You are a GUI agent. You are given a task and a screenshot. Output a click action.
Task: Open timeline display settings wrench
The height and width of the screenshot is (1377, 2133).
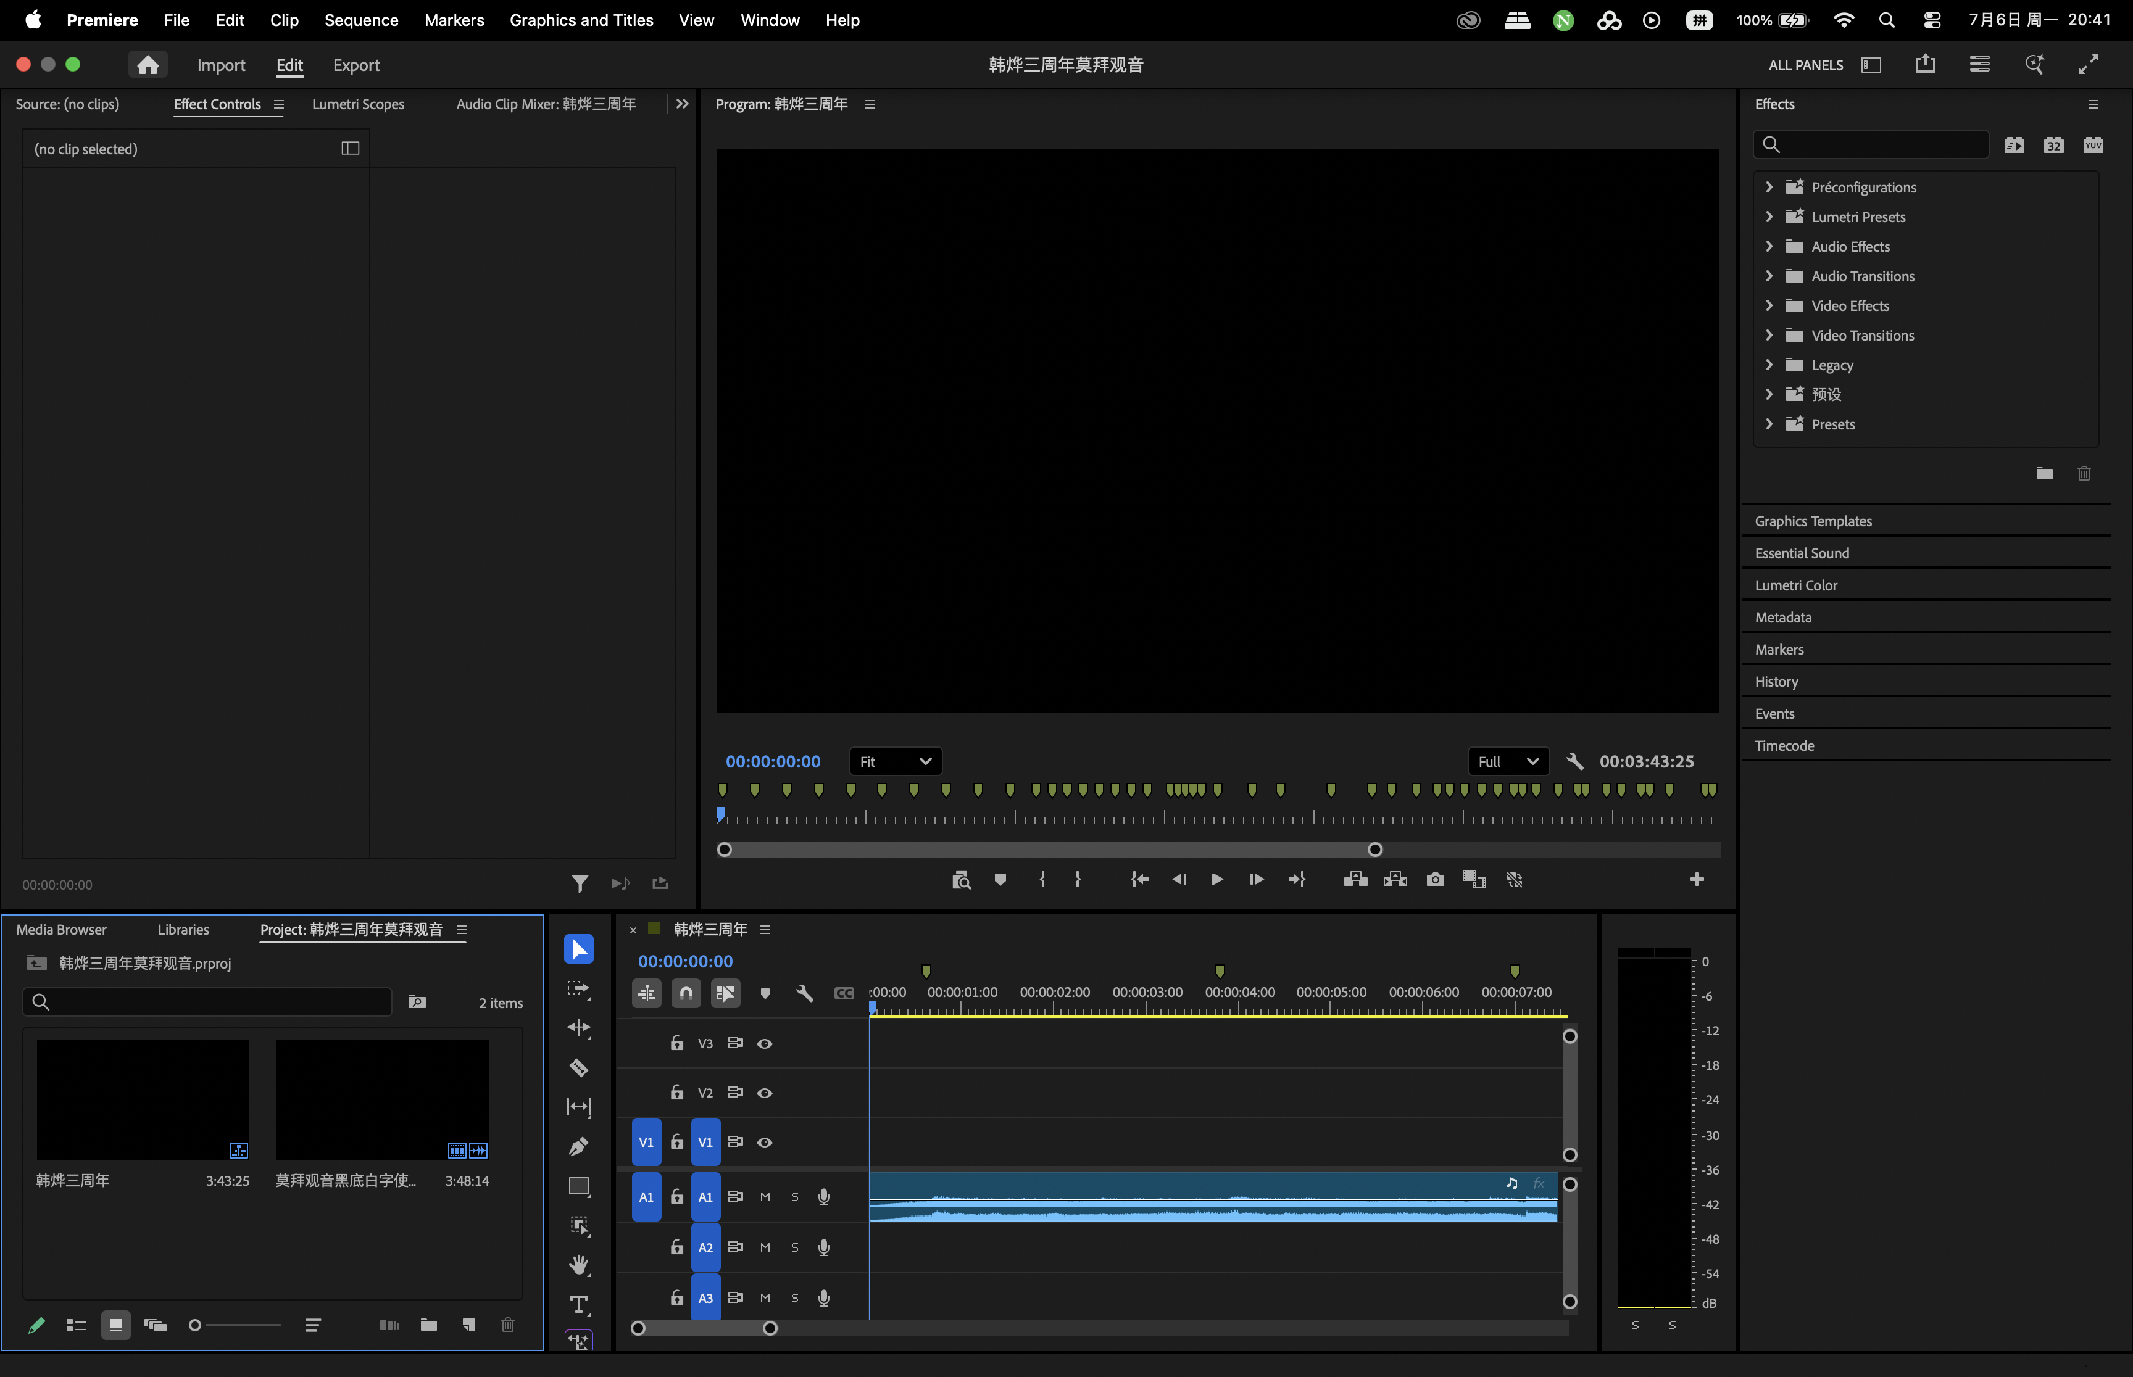pyautogui.click(x=804, y=993)
